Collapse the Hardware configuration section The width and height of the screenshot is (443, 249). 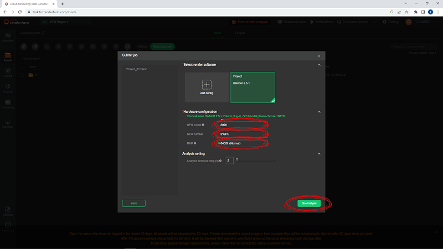pyautogui.click(x=319, y=112)
